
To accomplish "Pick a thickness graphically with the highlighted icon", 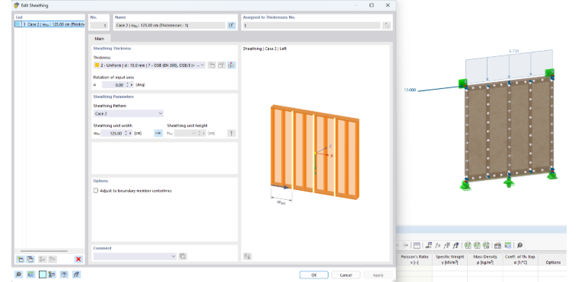I will [x=231, y=65].
